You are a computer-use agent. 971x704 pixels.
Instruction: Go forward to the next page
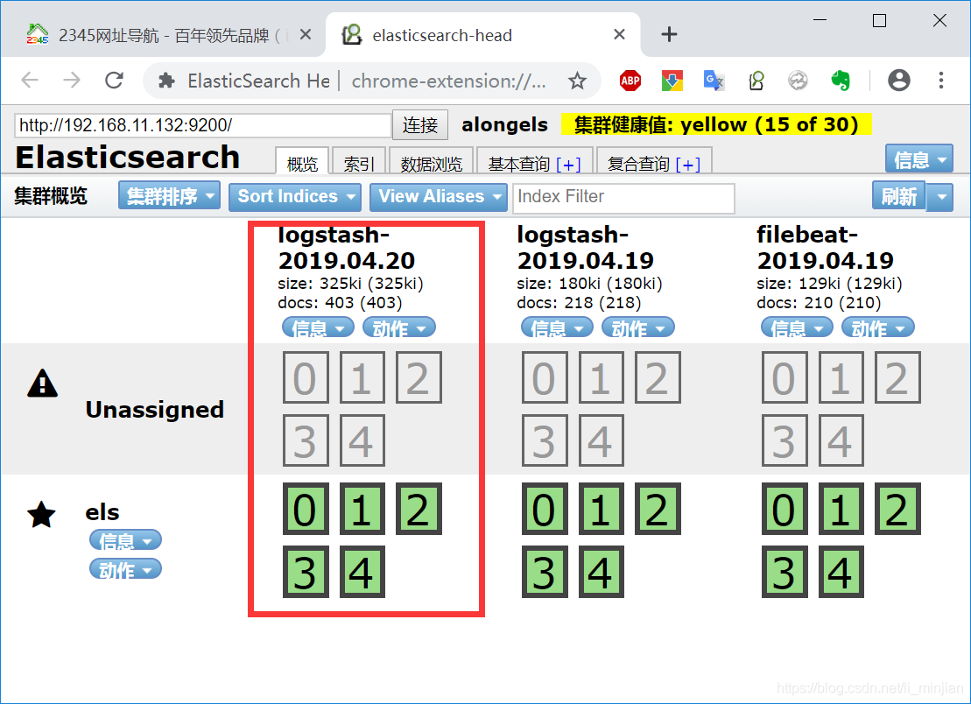point(72,81)
